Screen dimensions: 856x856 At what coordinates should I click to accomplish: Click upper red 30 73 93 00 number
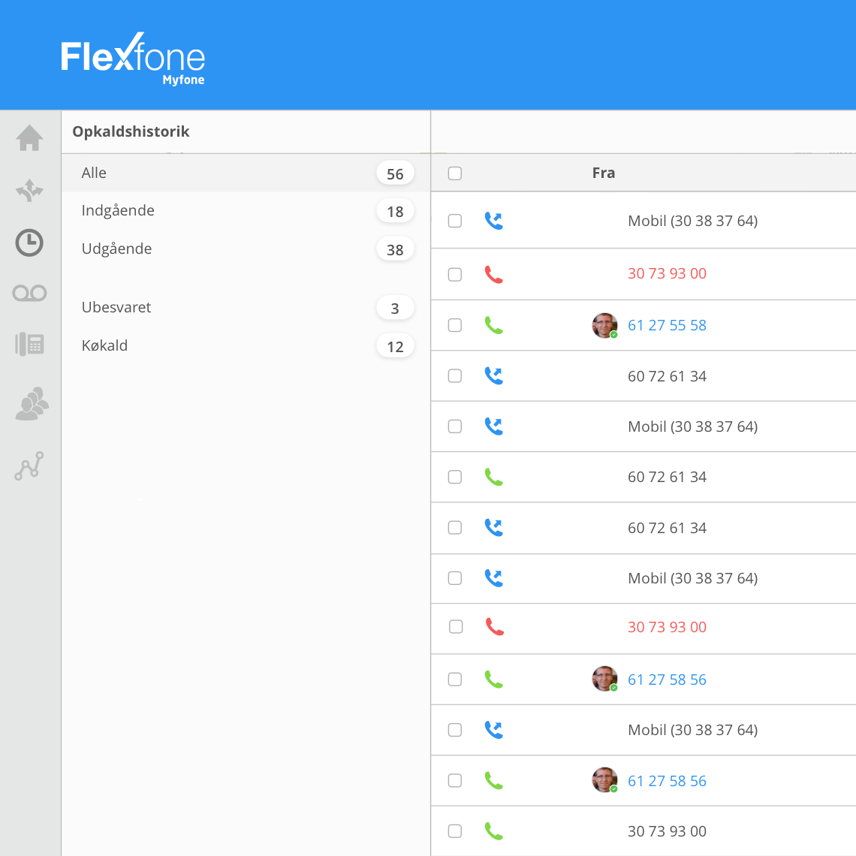pyautogui.click(x=667, y=273)
